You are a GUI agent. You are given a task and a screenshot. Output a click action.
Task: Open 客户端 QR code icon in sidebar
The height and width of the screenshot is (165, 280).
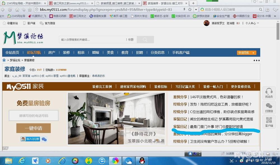[269, 122]
